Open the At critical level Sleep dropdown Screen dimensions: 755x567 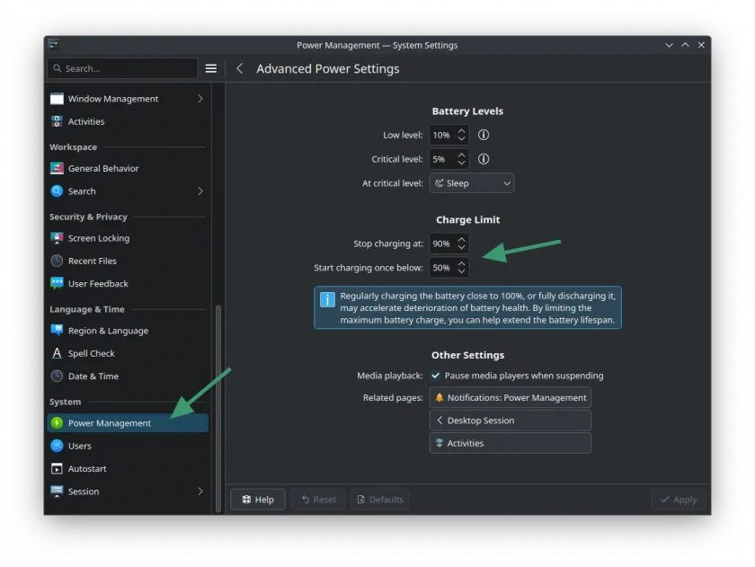point(472,183)
